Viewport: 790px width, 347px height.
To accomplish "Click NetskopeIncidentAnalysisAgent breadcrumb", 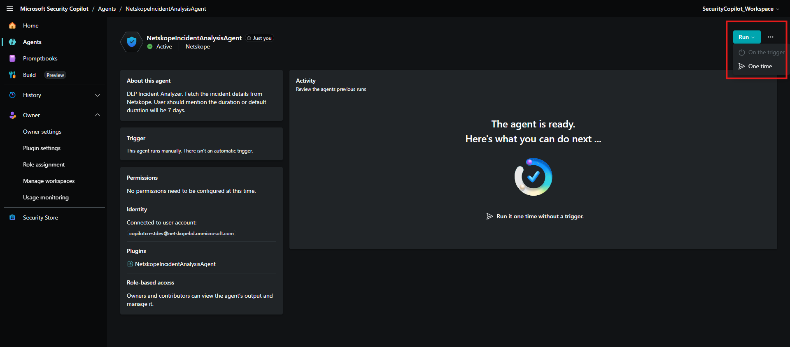I will (x=166, y=9).
